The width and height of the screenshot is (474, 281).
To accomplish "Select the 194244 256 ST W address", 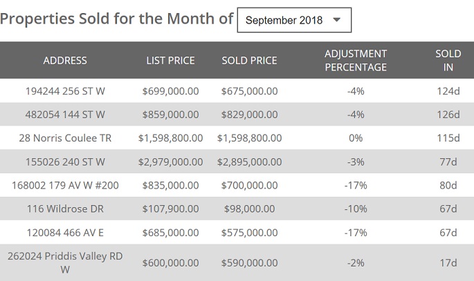I will (65, 90).
